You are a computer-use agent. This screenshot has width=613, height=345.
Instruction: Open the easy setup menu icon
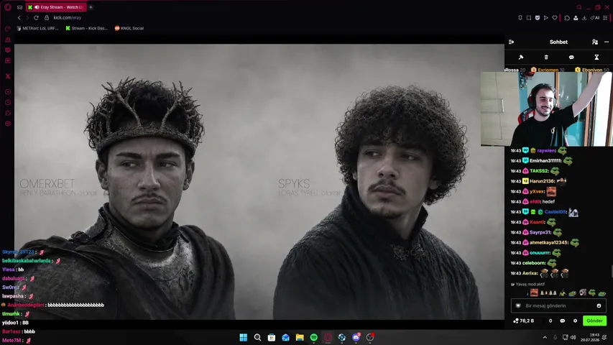pos(605,17)
